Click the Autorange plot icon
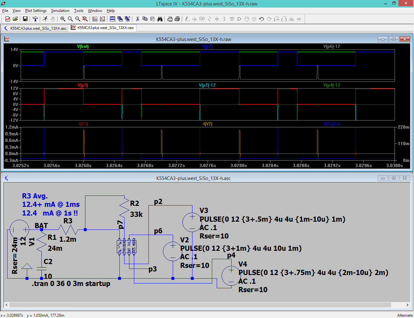The image size is (414, 318). 103,19
